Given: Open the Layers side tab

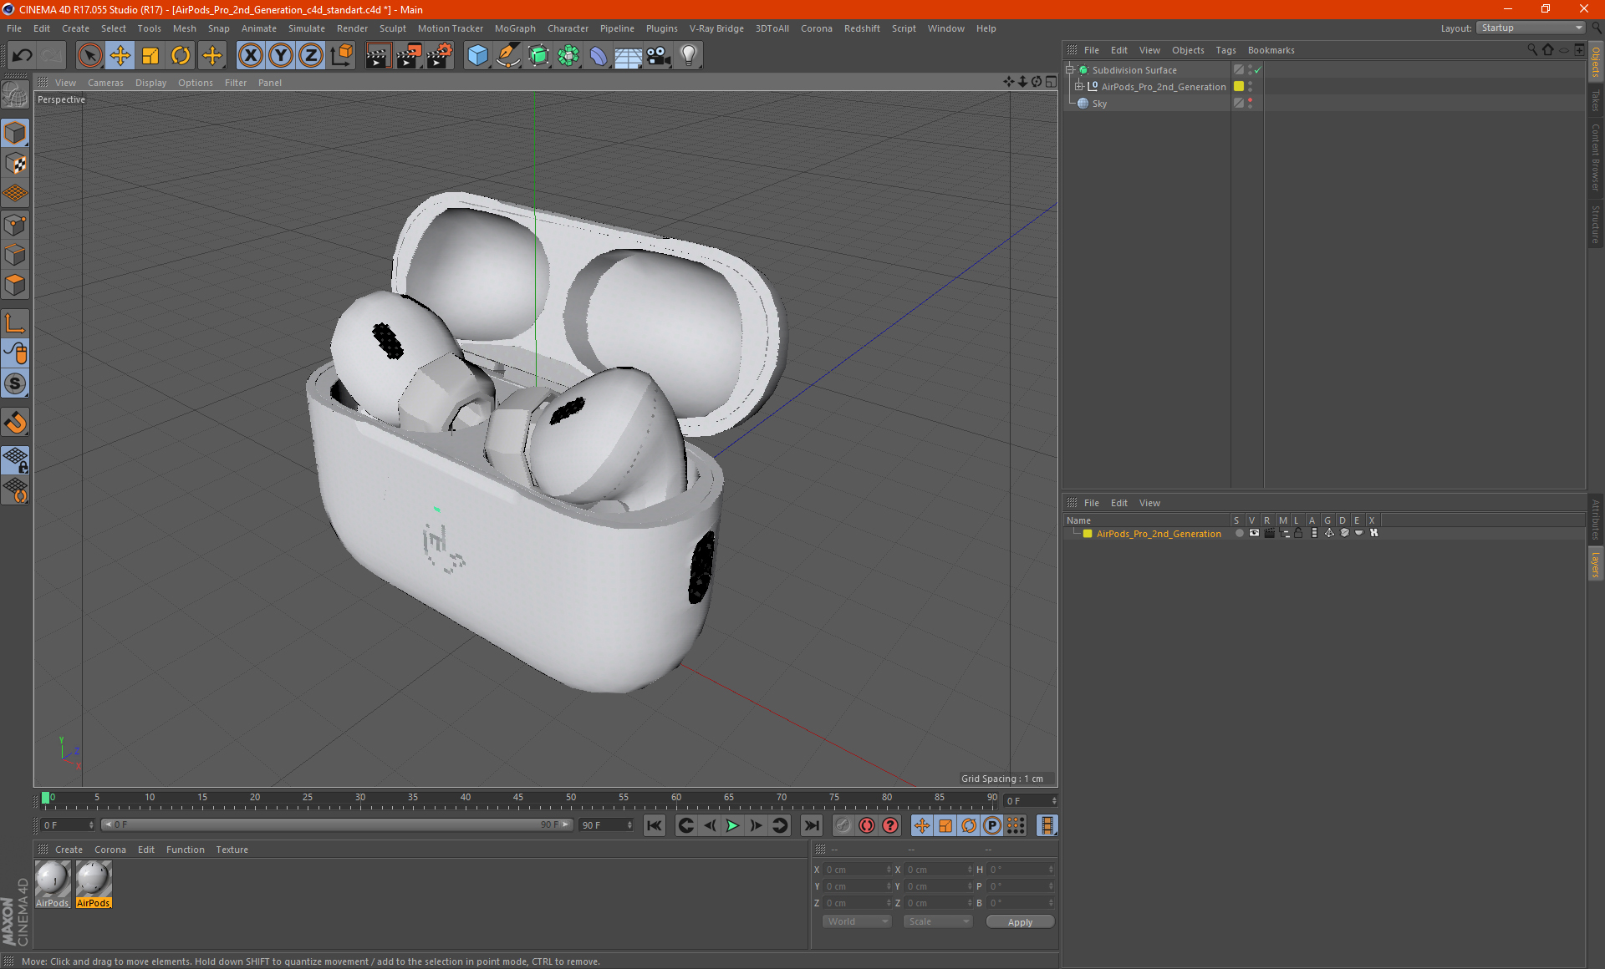Looking at the screenshot, I should (1596, 564).
